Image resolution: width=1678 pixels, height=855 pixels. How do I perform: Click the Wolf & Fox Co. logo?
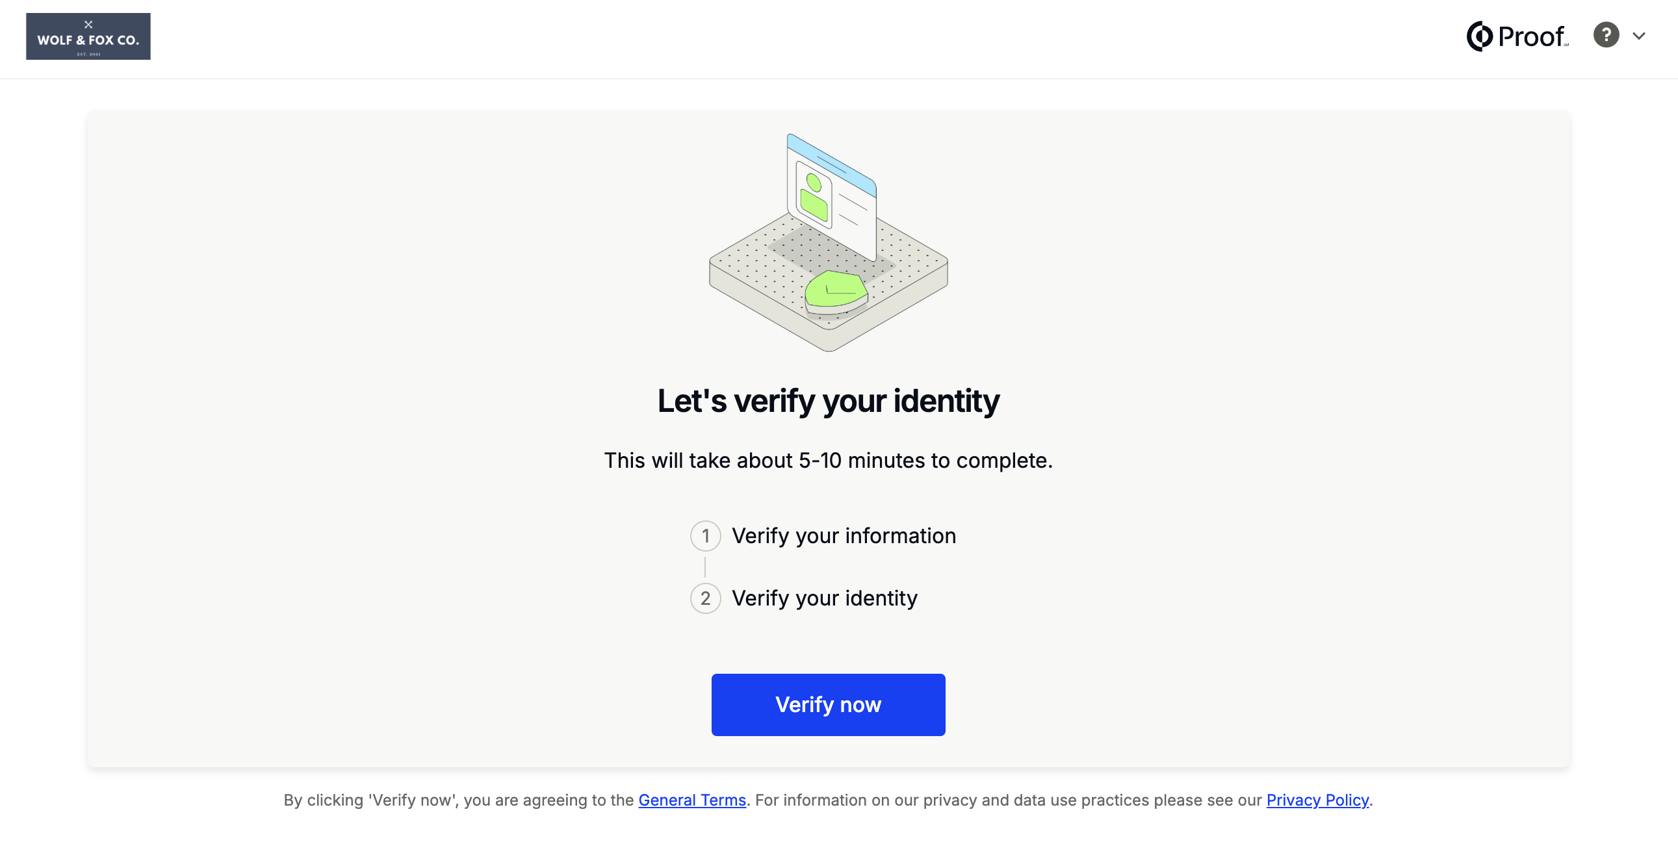tap(88, 36)
